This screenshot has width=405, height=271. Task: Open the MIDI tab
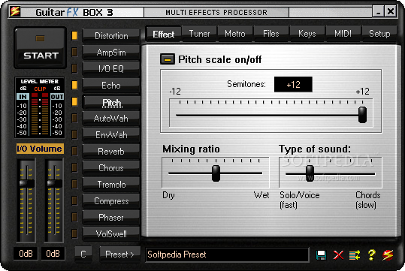coord(343,34)
